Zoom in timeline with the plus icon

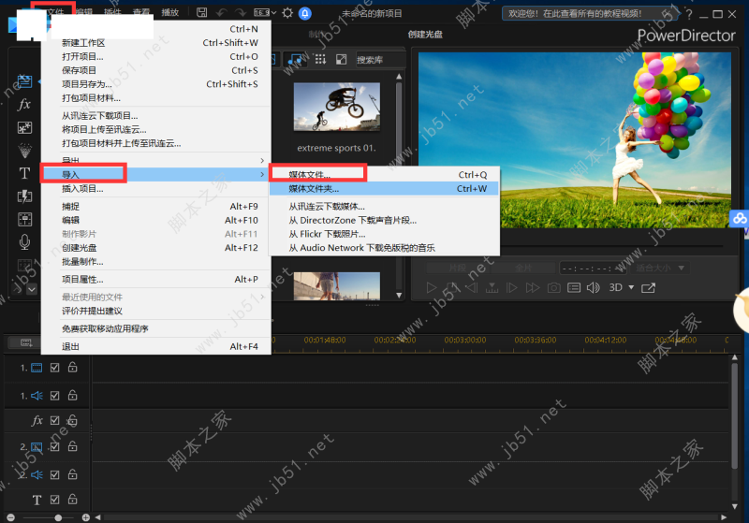point(85,517)
